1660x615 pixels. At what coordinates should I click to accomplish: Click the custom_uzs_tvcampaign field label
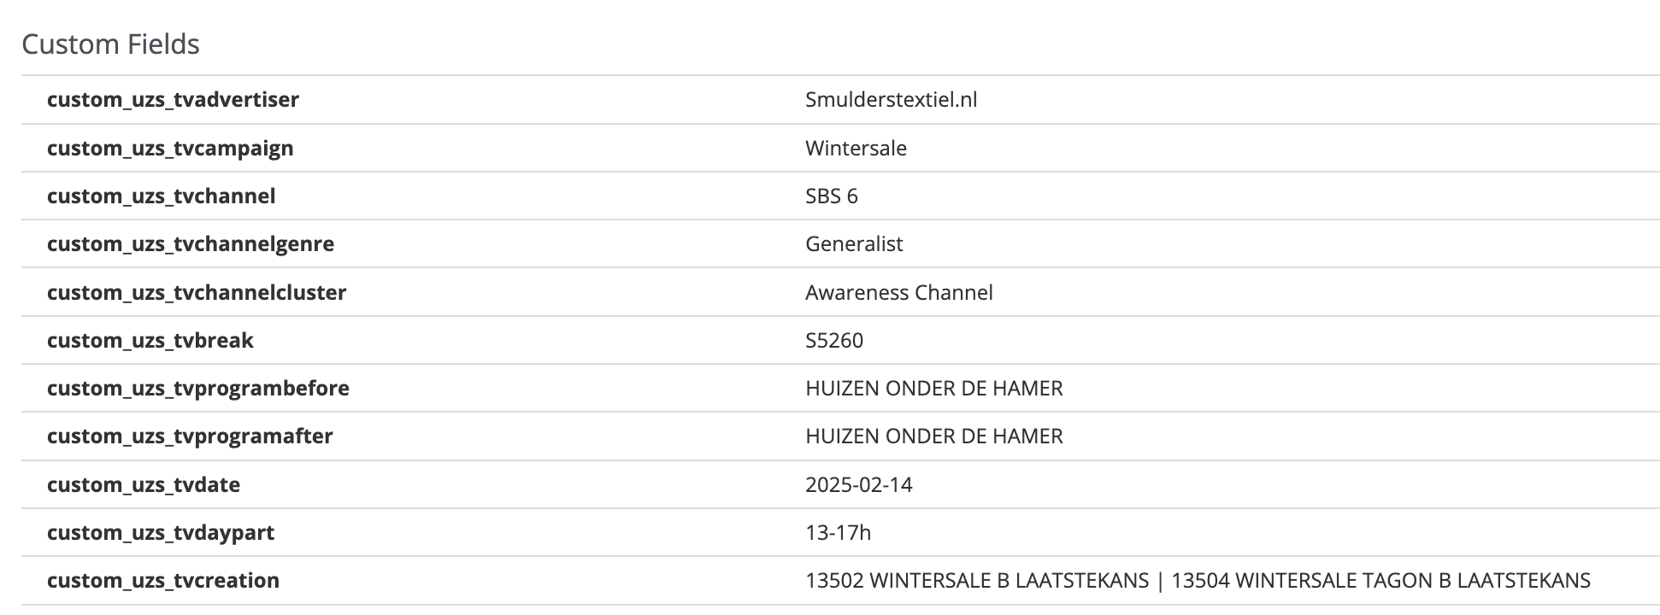coord(170,149)
